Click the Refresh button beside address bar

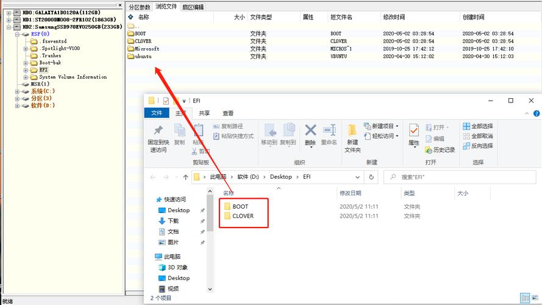(371, 177)
